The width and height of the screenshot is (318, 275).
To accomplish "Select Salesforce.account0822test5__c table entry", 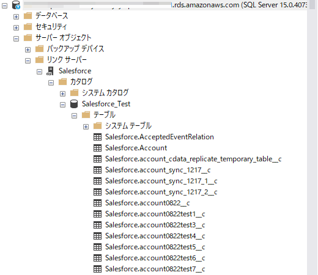I will pos(155,247).
